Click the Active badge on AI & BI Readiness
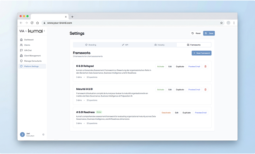The image size is (255, 154). [x=99, y=112]
